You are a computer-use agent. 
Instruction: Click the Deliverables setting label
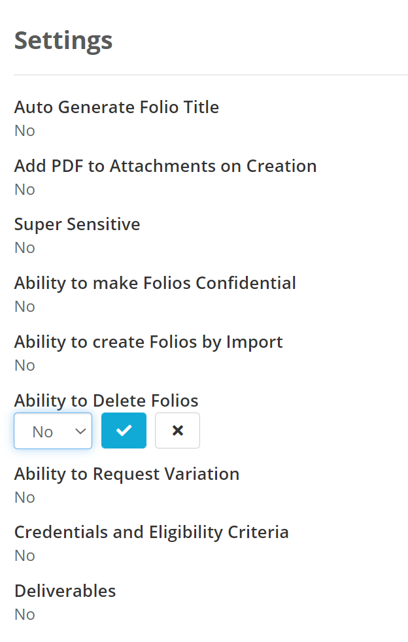pos(65,591)
